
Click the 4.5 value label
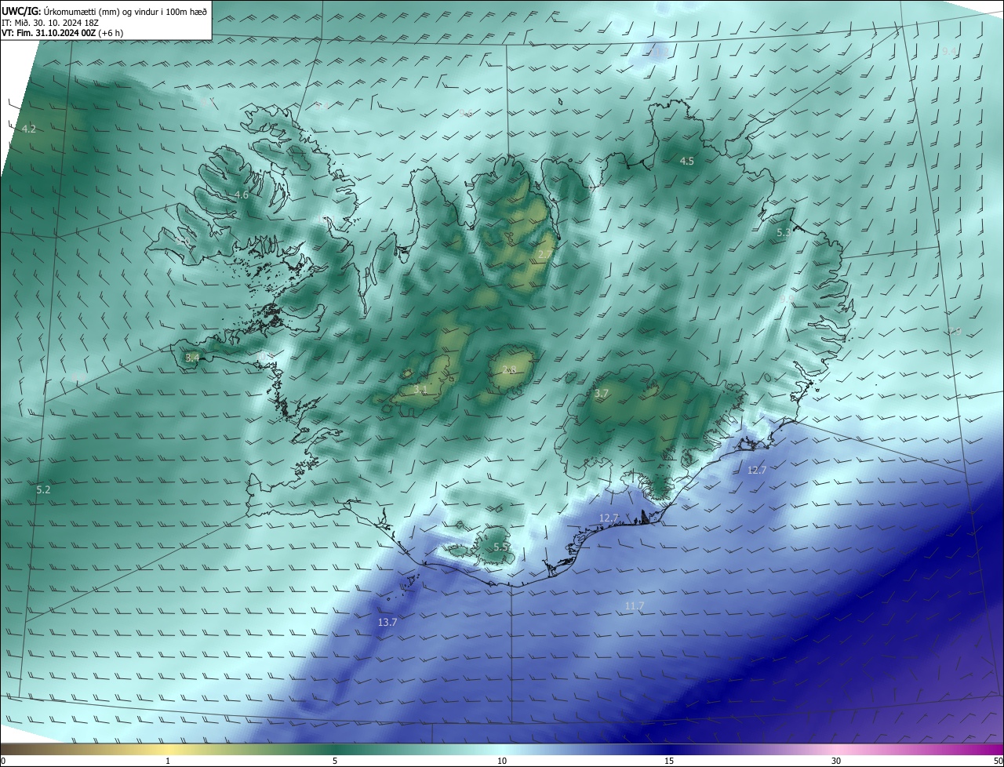[x=686, y=161]
